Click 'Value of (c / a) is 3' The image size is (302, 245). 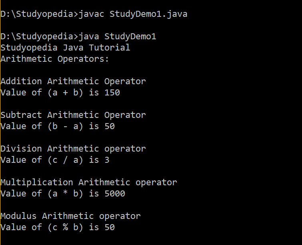(55, 160)
